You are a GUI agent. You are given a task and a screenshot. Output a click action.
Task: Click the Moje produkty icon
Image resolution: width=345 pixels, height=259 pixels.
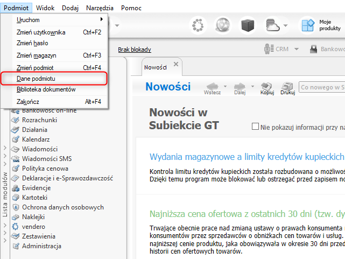pyautogui.click(x=307, y=25)
